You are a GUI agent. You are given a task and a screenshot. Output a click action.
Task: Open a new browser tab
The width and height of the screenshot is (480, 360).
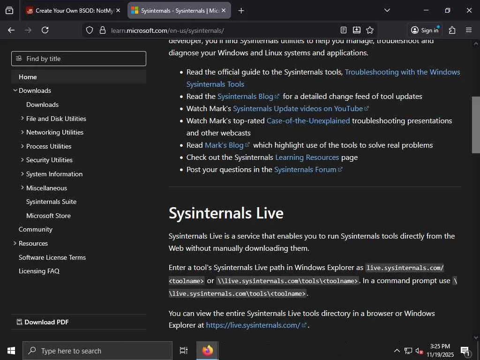point(241,11)
